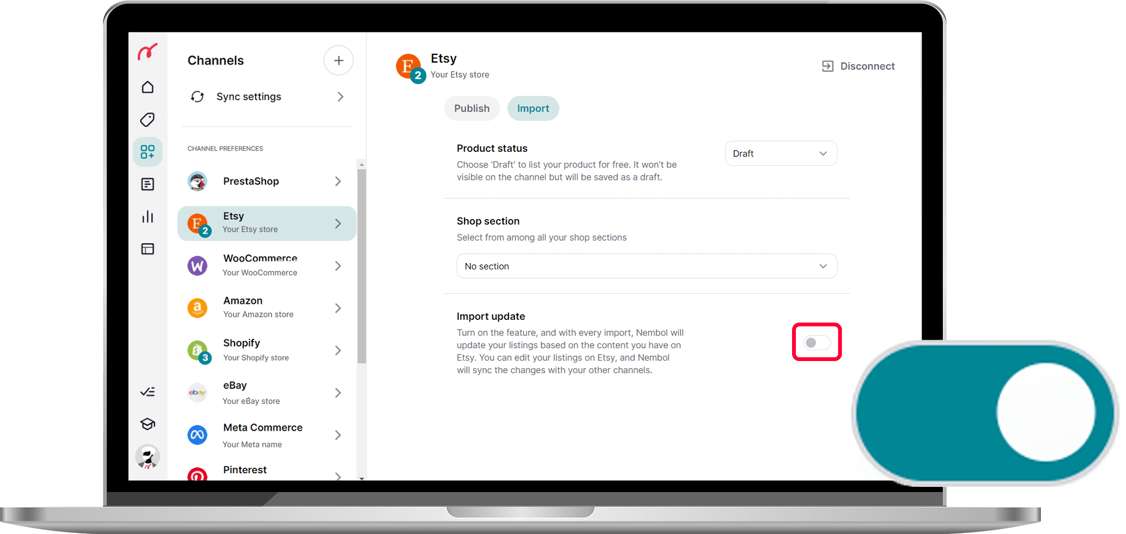Open eBay channel name
The image size is (1126, 534).
(x=235, y=385)
